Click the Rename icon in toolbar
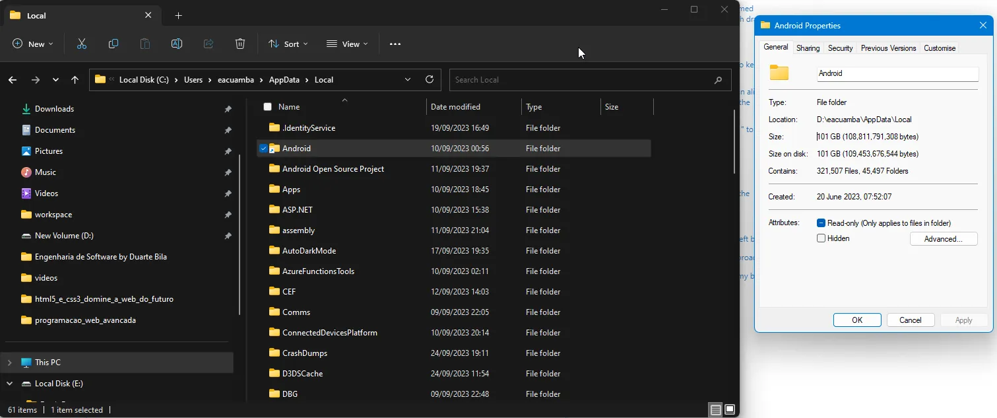Screen dimensions: 997x418 click(x=177, y=44)
